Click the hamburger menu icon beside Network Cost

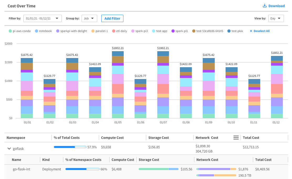pyautogui.click(x=236, y=138)
